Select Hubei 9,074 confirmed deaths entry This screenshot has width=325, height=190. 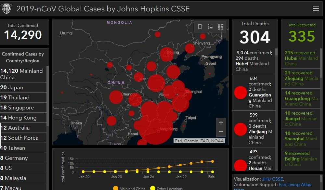[254, 61]
